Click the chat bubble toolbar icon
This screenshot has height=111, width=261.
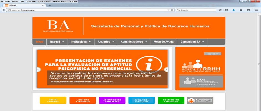tap(248, 10)
